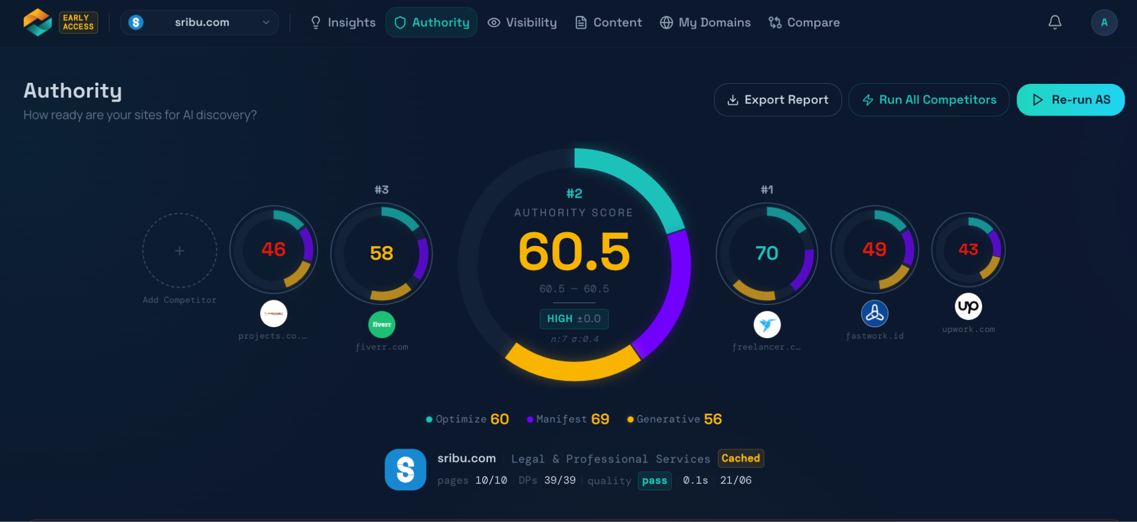Image resolution: width=1137 pixels, height=522 pixels.
Task: Click Run All Competitors button
Action: tap(929, 100)
